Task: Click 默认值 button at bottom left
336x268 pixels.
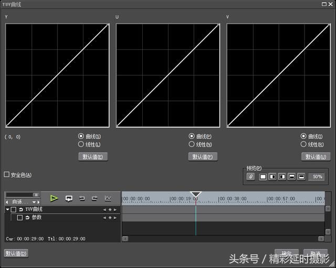Action: point(16,253)
